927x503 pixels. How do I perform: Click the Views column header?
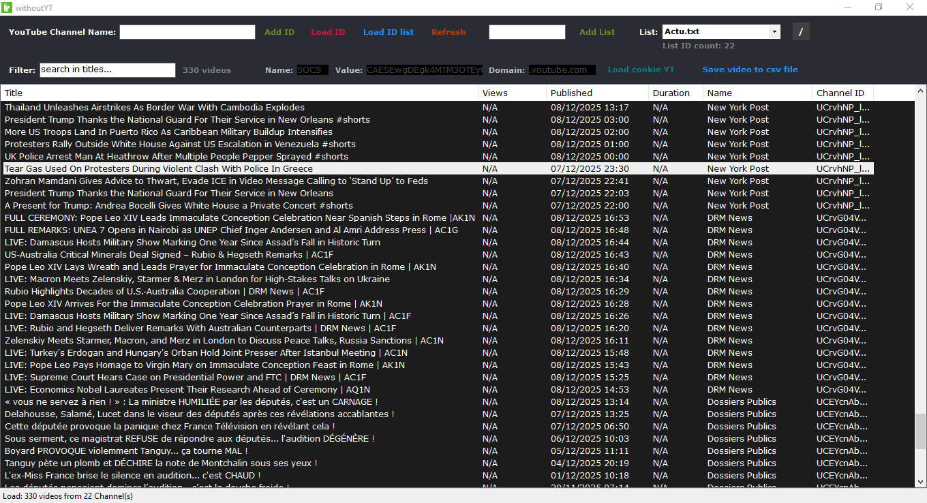pos(512,93)
